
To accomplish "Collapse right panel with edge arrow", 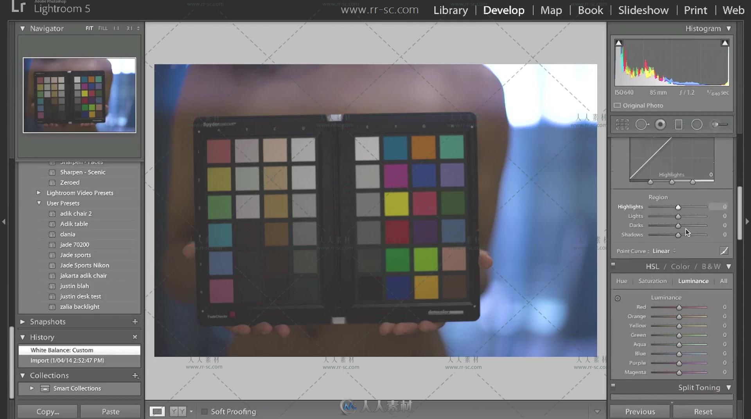I will [747, 222].
